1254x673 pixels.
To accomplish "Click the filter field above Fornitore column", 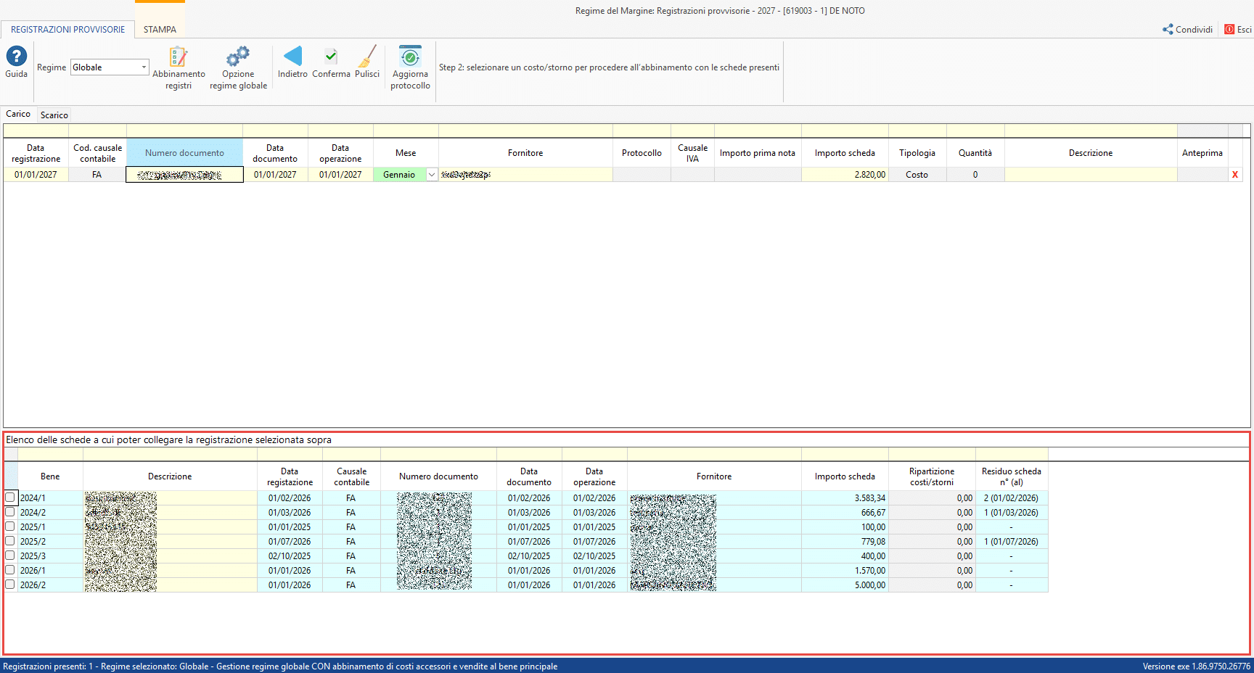I will coord(525,131).
